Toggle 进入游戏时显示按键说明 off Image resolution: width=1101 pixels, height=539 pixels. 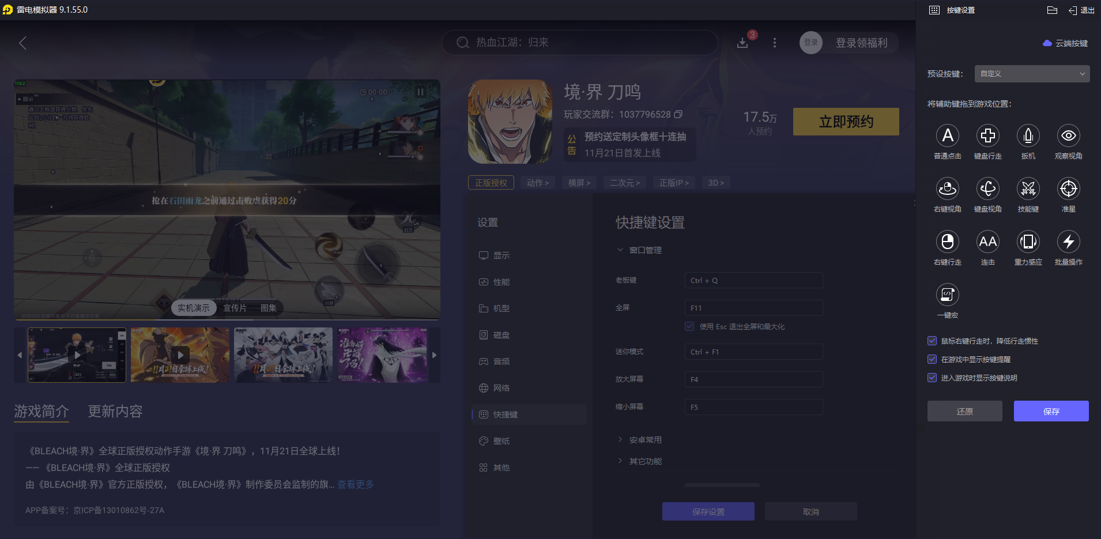[932, 378]
